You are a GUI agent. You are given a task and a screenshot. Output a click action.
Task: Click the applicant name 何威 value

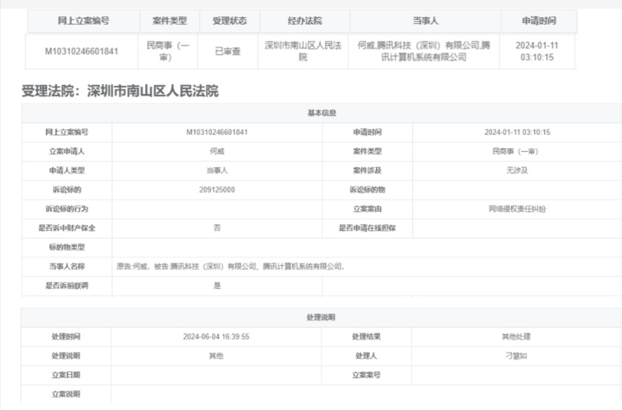pyautogui.click(x=217, y=152)
